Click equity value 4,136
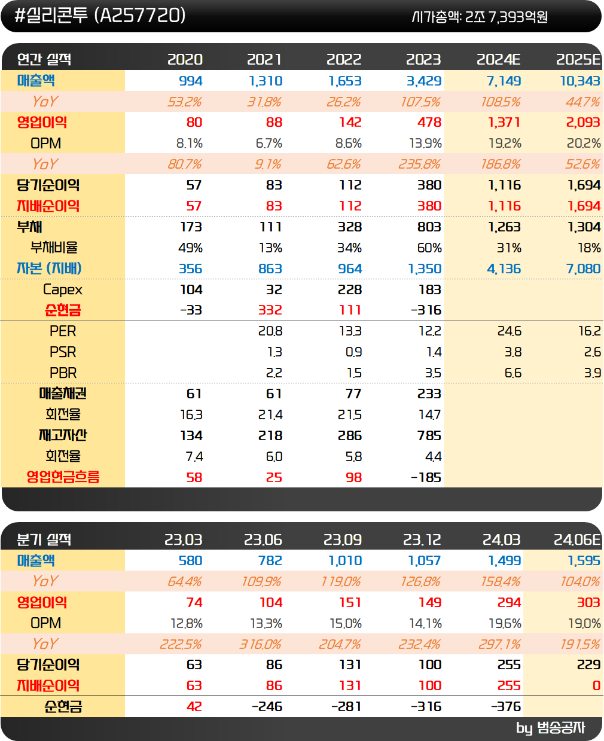Screen dimensions: 604x741 pos(504,269)
